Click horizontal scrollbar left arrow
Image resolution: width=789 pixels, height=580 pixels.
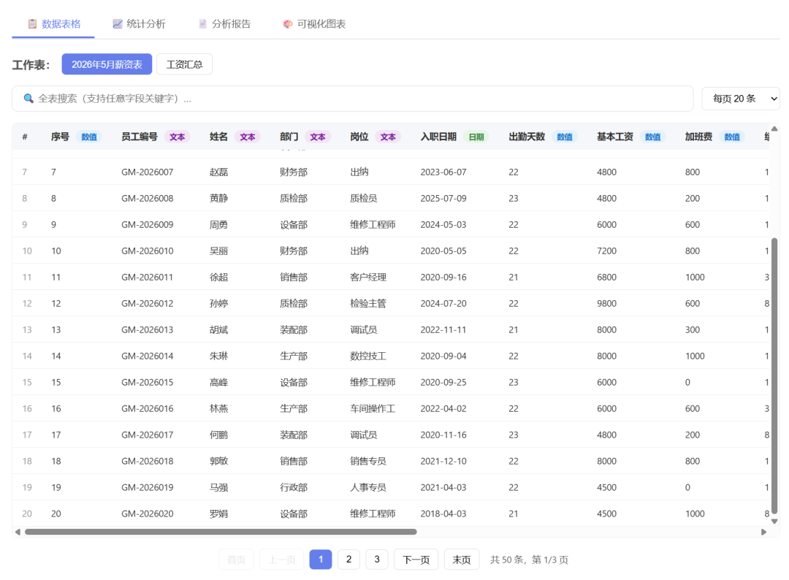click(18, 532)
